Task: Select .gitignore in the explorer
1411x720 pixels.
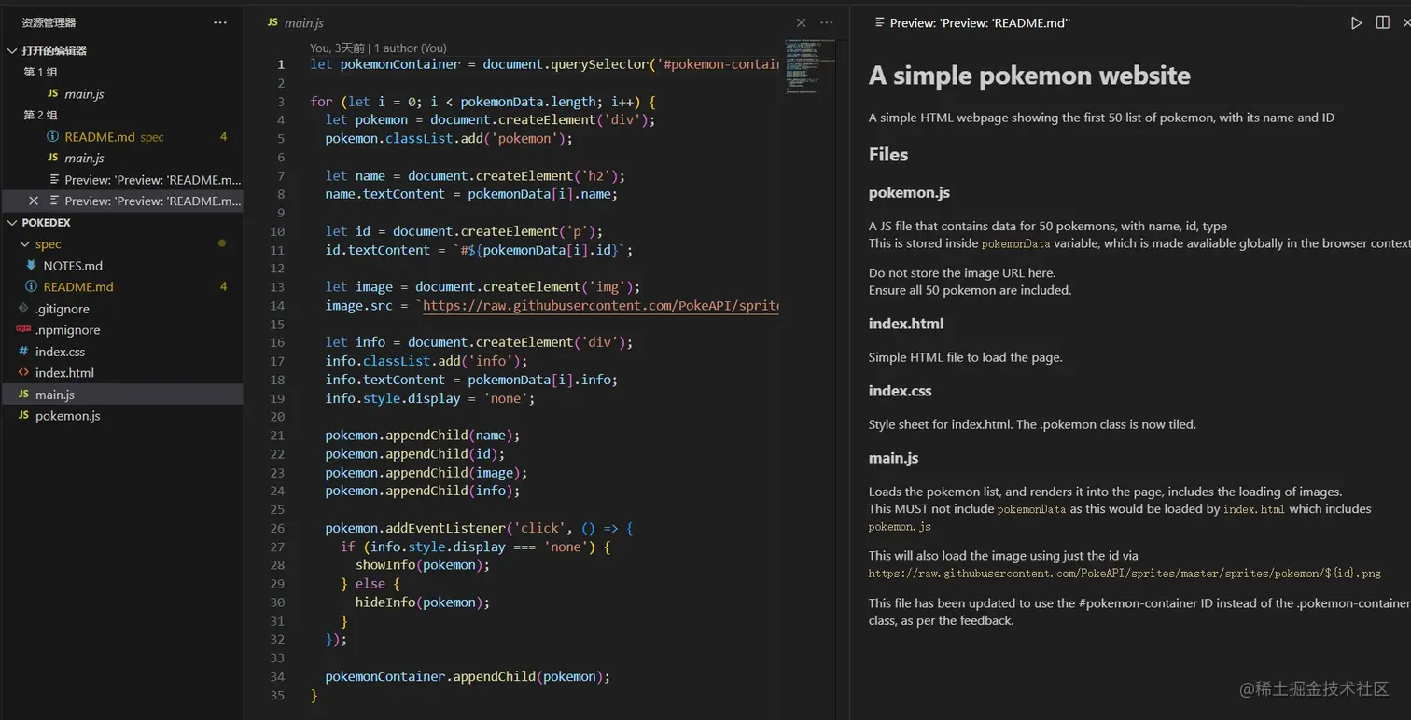Action: [64, 309]
